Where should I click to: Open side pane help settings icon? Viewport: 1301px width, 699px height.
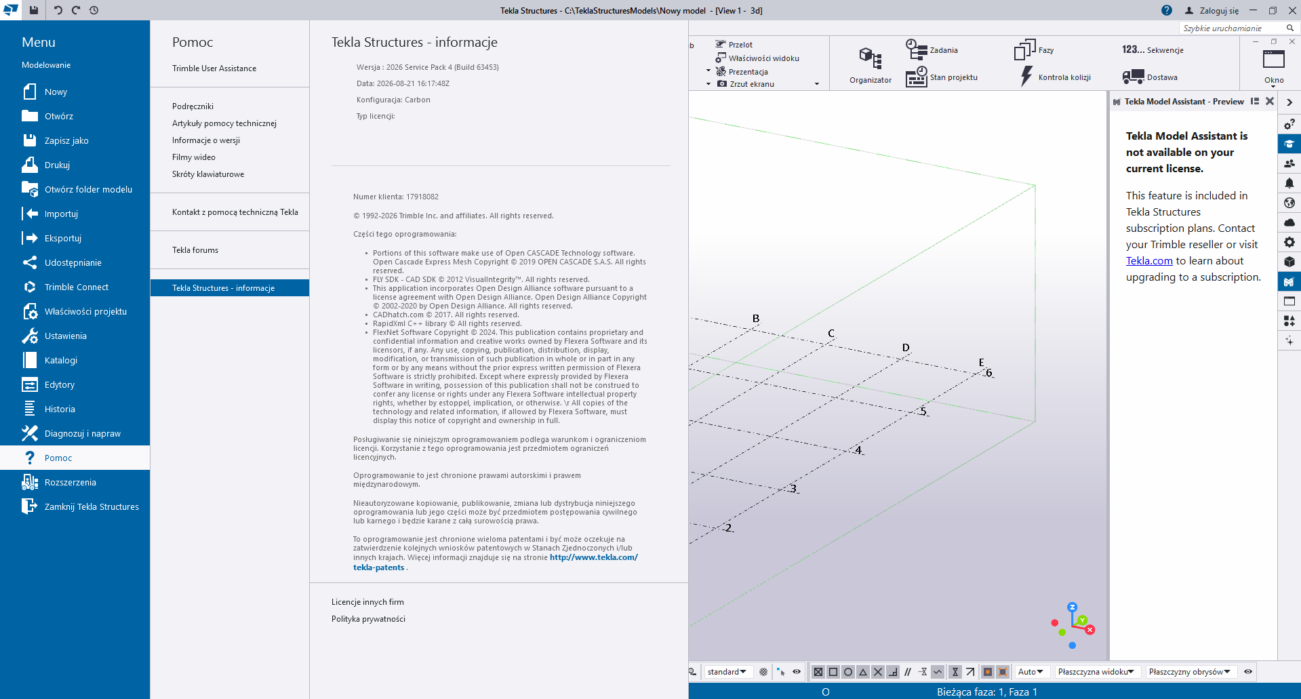tap(1289, 124)
